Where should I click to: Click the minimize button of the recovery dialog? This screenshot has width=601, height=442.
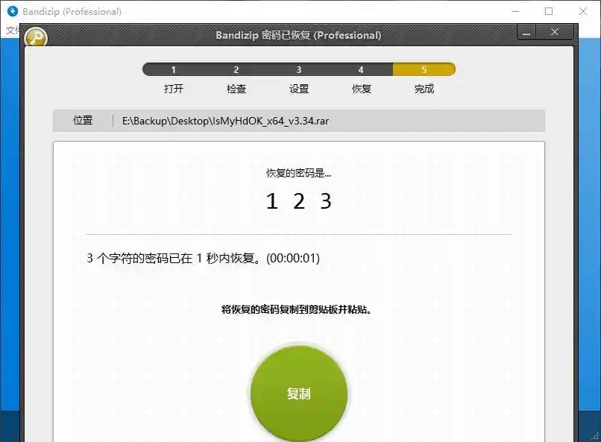[x=526, y=33]
